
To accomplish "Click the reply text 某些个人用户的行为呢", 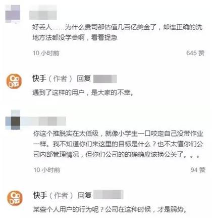I will point(110,209).
